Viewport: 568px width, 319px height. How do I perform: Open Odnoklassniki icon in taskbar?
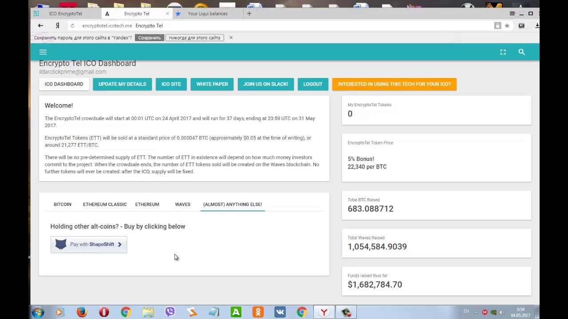[258, 312]
